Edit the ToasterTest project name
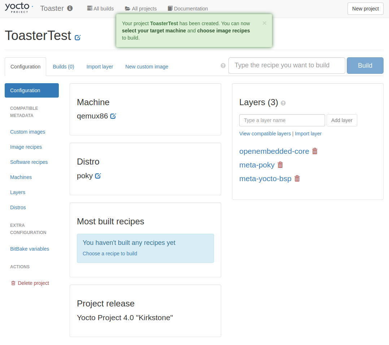The width and height of the screenshot is (389, 345). 78,37
